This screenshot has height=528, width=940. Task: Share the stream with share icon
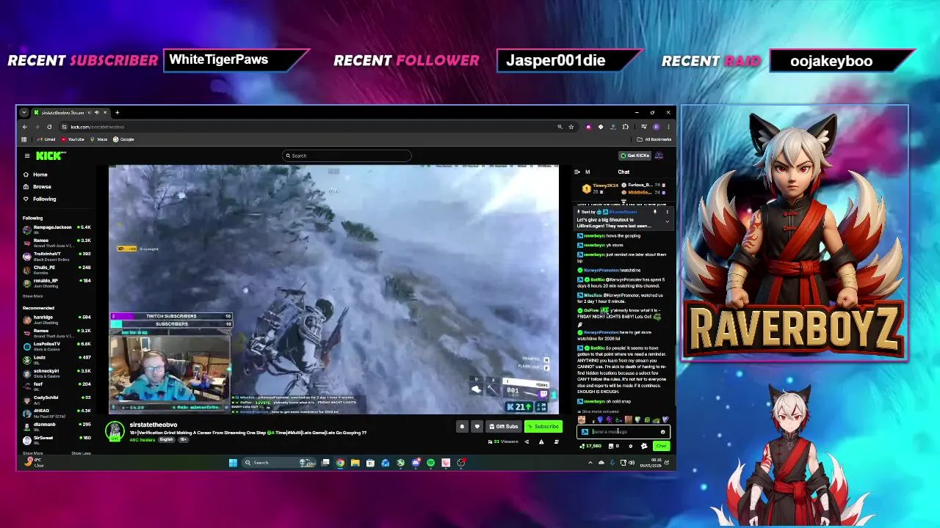coord(527,442)
